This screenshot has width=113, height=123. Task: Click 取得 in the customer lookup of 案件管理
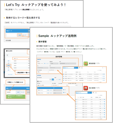[x=45, y=63]
